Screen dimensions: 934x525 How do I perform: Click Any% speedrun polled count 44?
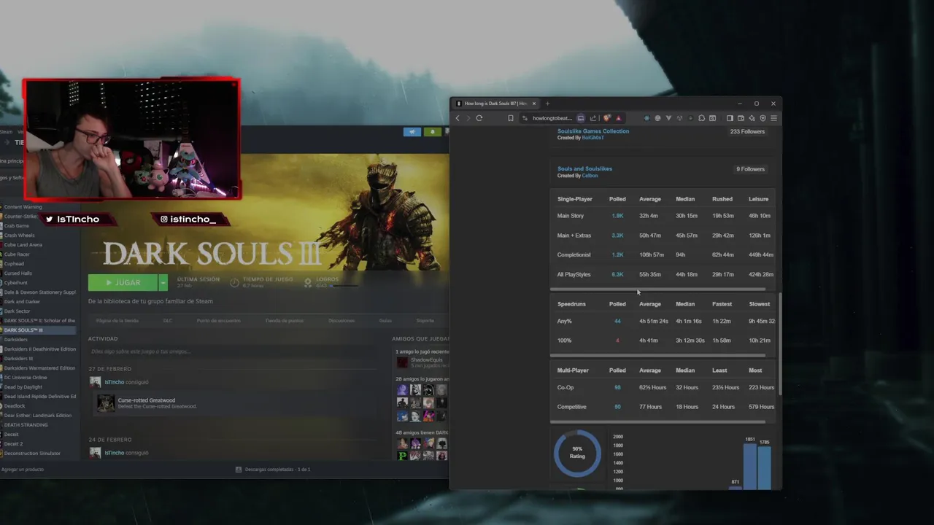[x=617, y=322]
